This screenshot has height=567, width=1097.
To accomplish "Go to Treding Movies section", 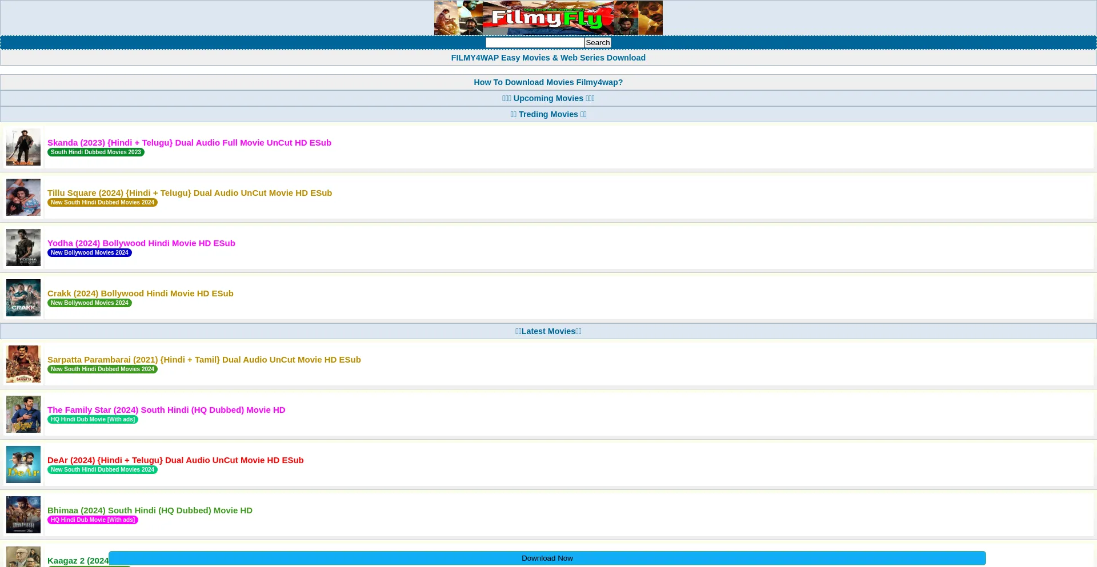I will click(548, 114).
